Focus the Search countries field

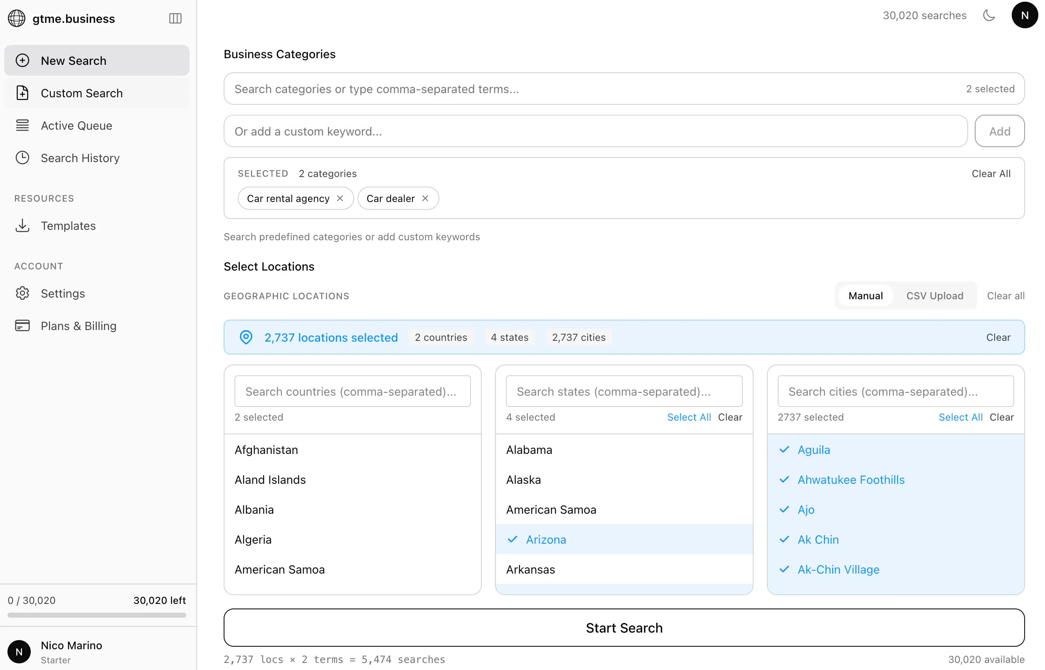pyautogui.click(x=352, y=391)
